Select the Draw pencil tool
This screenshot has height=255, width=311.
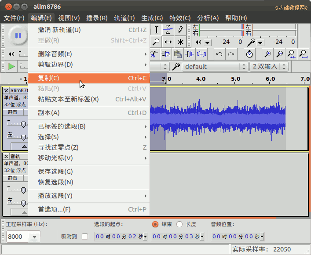pos(180,30)
